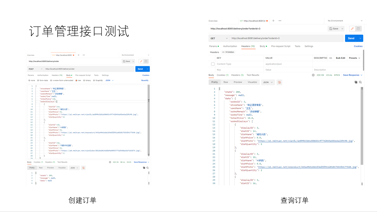Open the POST method dropdown
Viewport: 377px width, 212px height.
[35, 69]
